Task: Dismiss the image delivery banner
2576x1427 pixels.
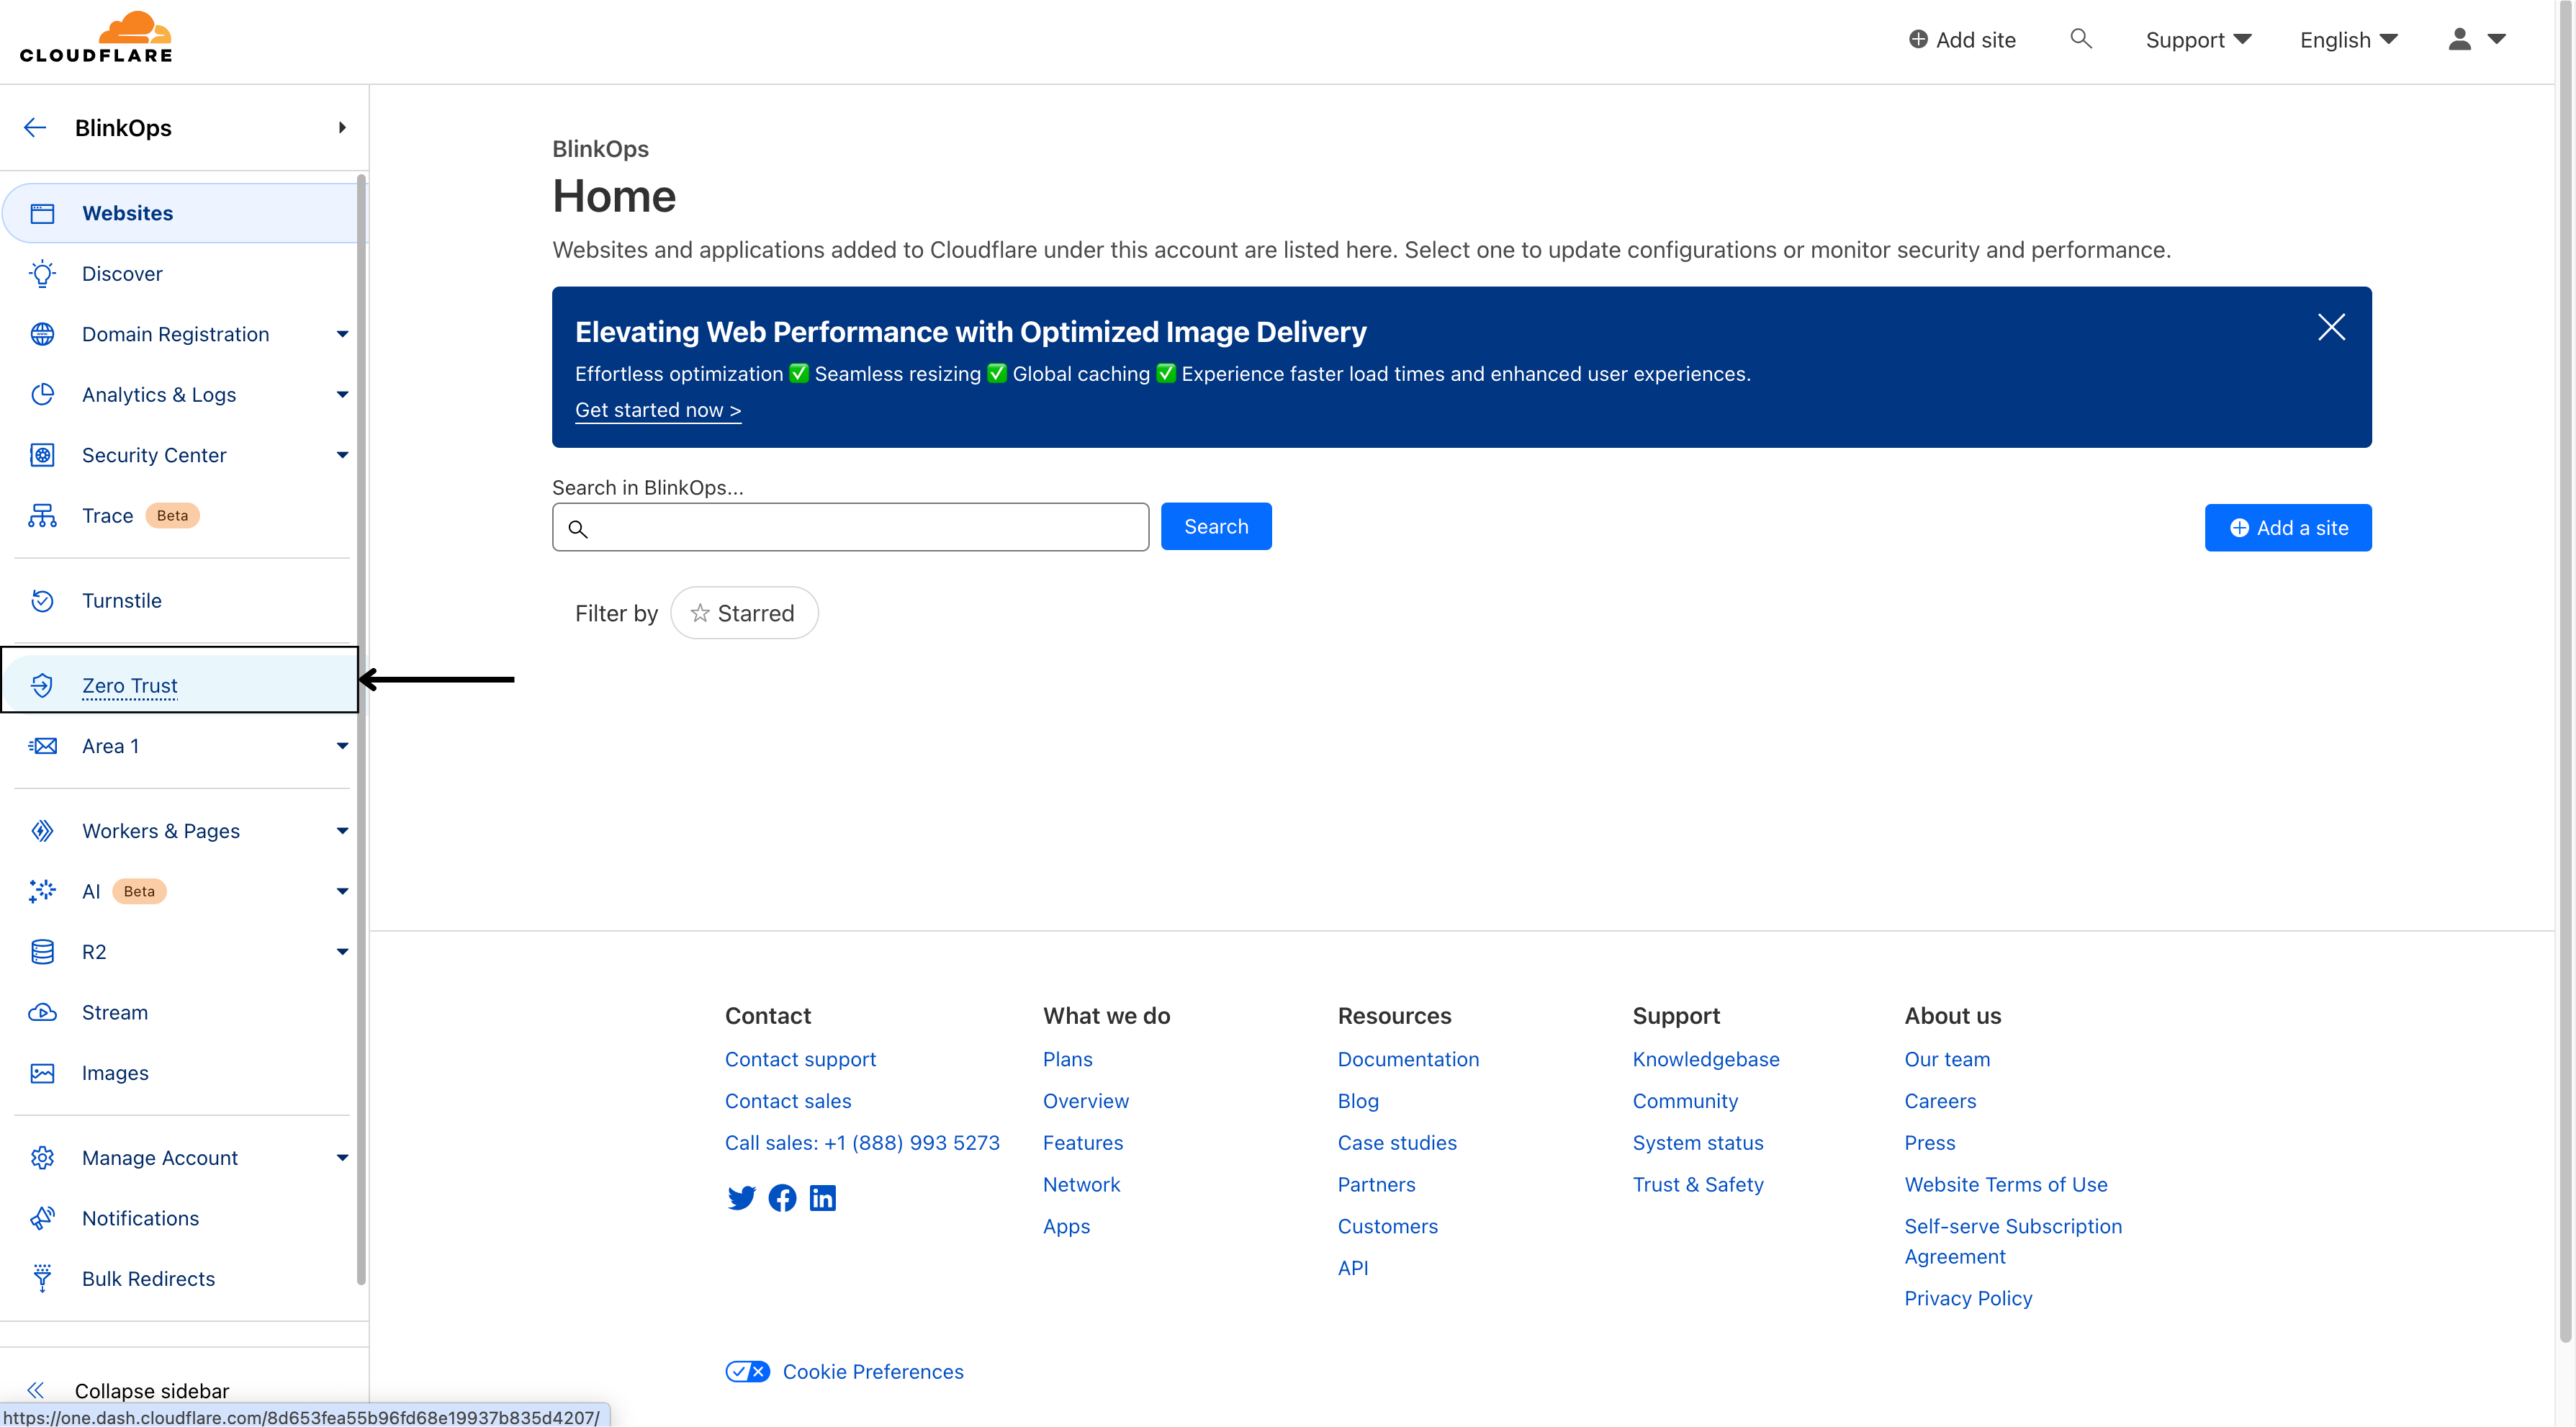Action: [x=2331, y=327]
